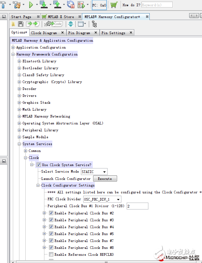Switch to the Clock Diagram tab

43,33
